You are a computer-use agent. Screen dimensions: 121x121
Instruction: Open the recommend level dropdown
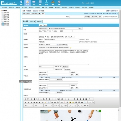[x=58, y=37]
